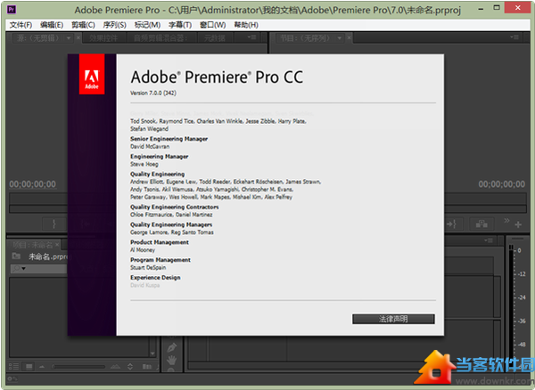The height and width of the screenshot is (390, 535).
Task: Click the Extract icon in Program monitor
Action: (x=481, y=223)
